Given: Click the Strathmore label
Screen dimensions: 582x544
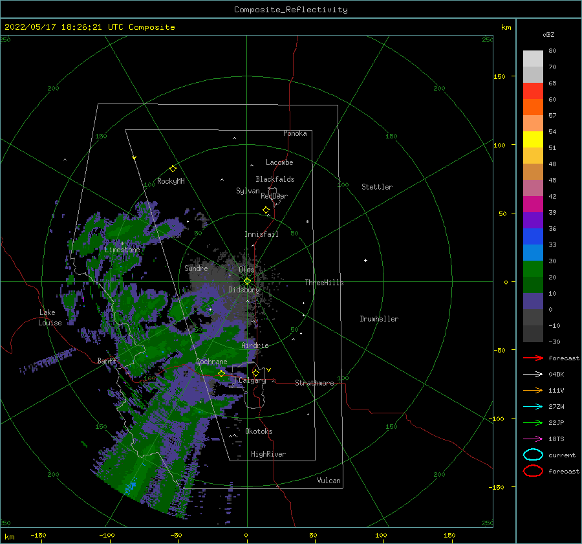Looking at the screenshot, I should (x=314, y=383).
